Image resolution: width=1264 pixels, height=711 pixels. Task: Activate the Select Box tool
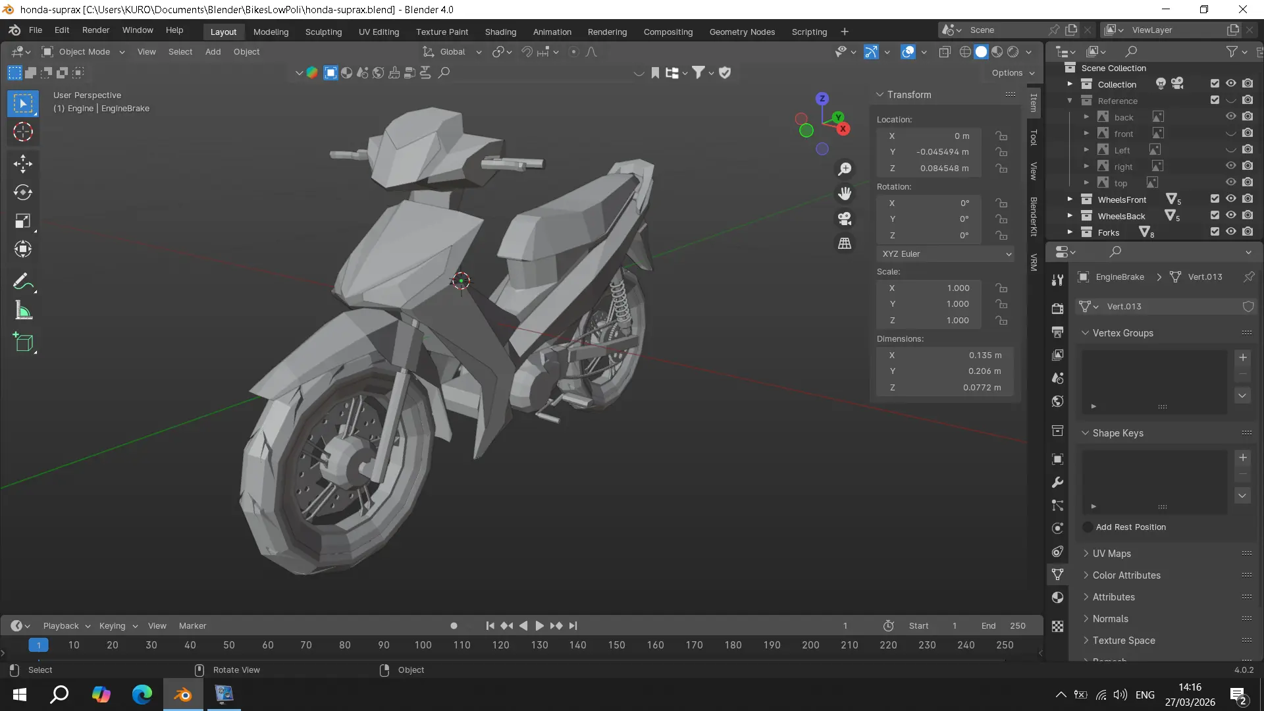pos(23,103)
